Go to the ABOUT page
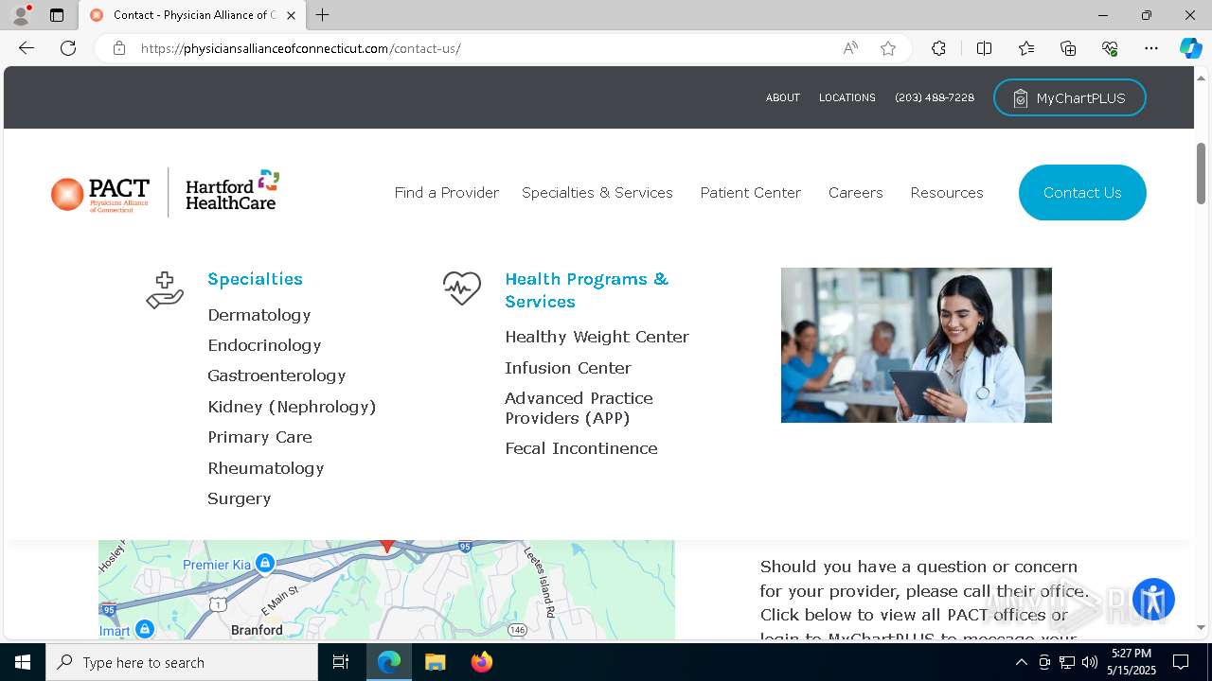The image size is (1212, 681). tap(783, 98)
